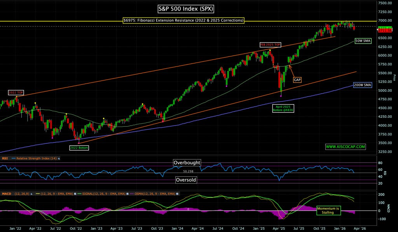Viewport: 398px width, 232px height.
Task: Select the green SIGNAL line legend icon
Action: click(79, 193)
